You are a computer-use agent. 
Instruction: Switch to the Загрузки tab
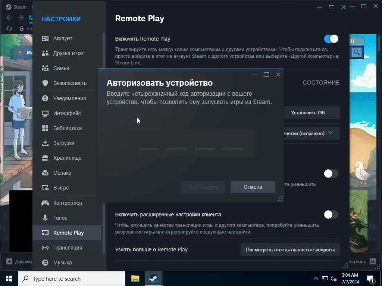click(67, 143)
